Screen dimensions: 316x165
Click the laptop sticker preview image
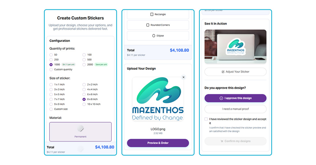236,46
